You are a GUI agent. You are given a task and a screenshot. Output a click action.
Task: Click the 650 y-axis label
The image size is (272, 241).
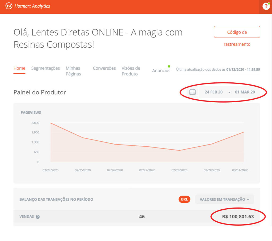click(37, 152)
